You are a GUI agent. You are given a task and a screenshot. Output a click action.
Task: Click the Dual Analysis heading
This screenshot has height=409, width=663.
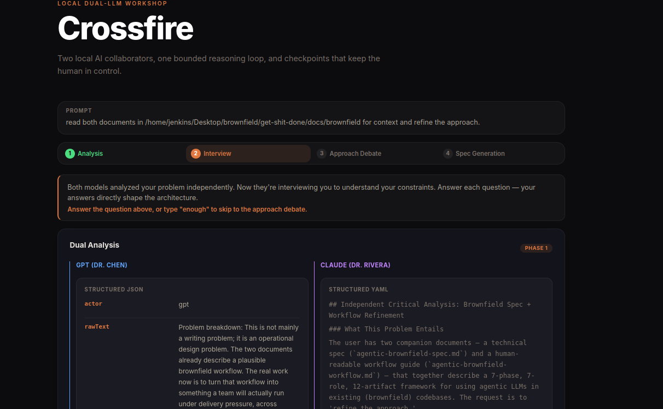[x=95, y=245]
